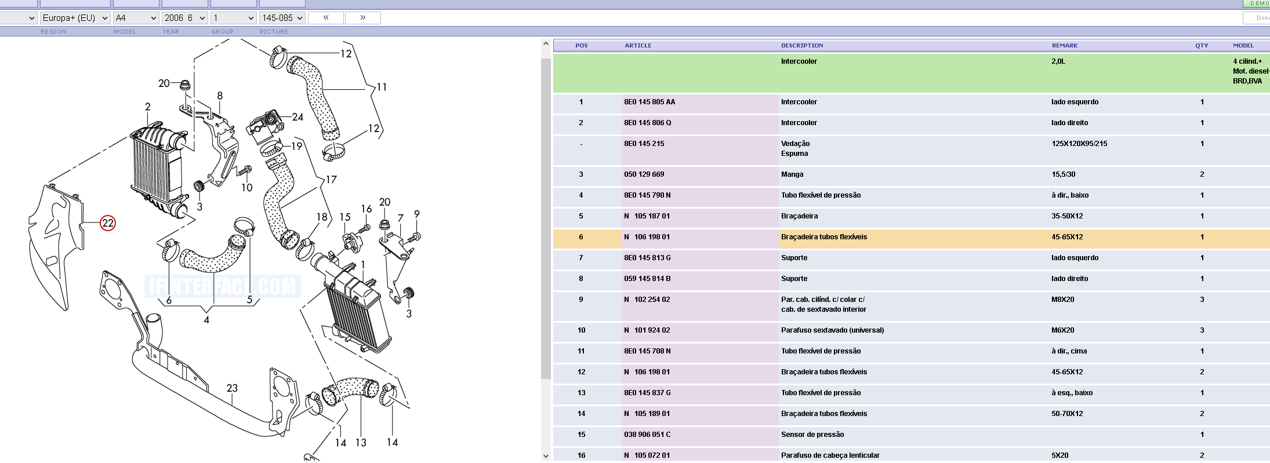Click the DESCRIPTION column header
The height and width of the screenshot is (463, 1270).
coord(802,45)
